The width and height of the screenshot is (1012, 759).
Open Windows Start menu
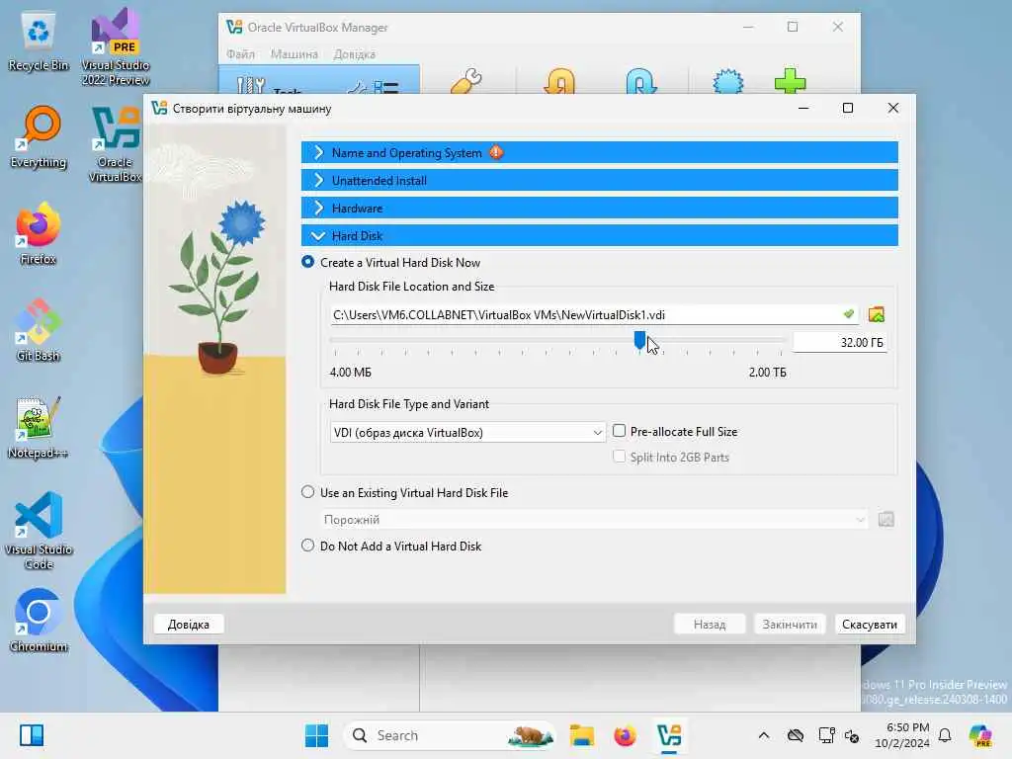coord(316,735)
